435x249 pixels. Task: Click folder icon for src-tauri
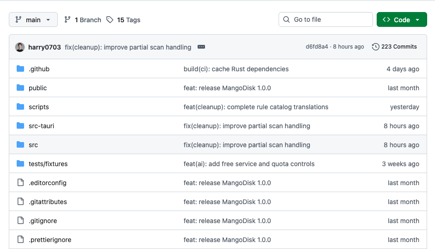pyautogui.click(x=20, y=125)
